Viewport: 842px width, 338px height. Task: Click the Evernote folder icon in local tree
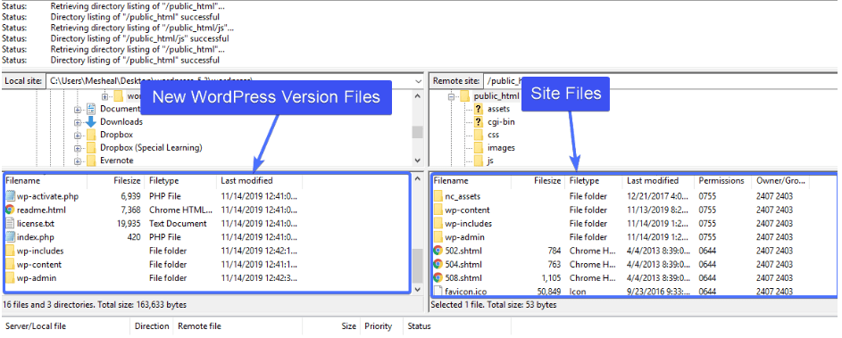91,161
